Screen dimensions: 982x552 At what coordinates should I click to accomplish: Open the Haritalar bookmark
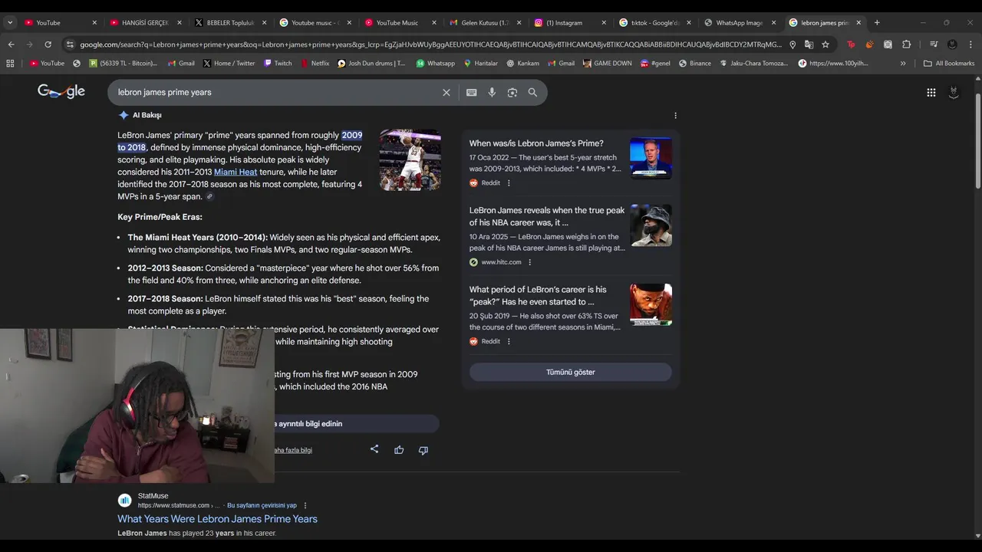pos(479,63)
